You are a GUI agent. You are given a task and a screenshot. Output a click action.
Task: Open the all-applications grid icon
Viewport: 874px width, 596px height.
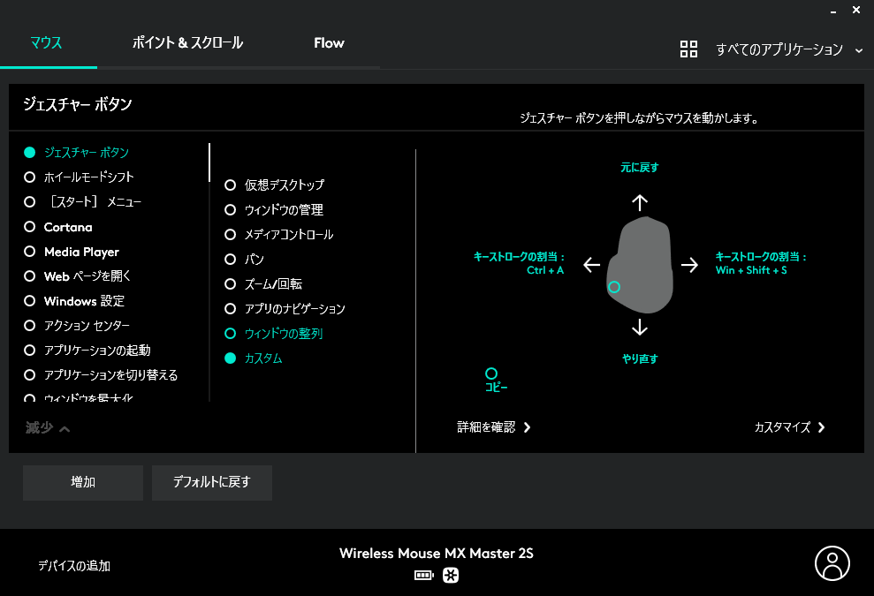click(x=689, y=49)
